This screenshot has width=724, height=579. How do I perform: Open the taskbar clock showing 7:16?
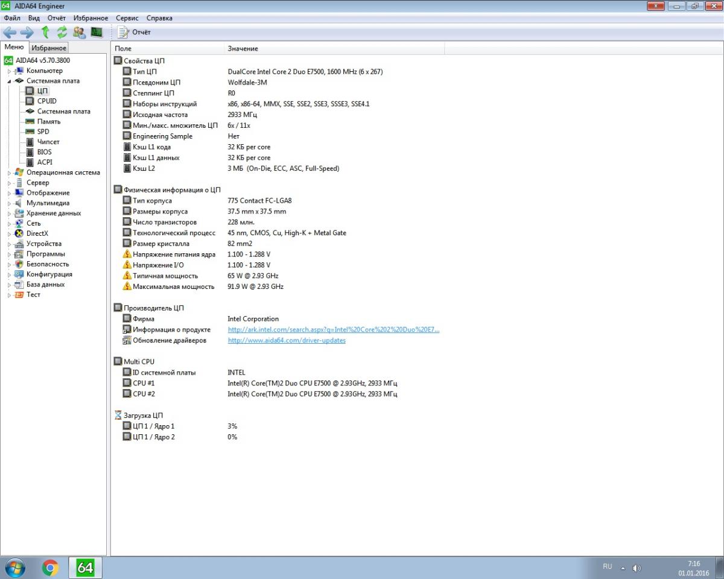click(x=693, y=568)
